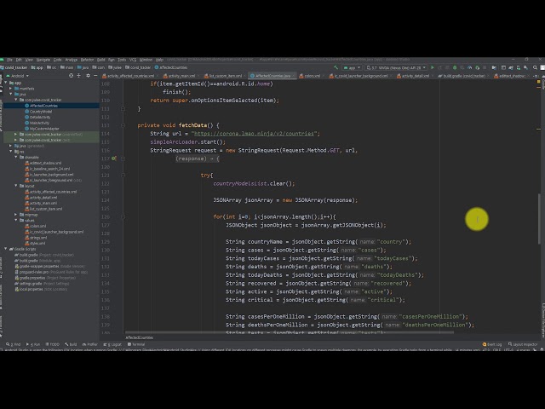
Task: Switch to list_custom_item.xml tab
Action: point(223,76)
